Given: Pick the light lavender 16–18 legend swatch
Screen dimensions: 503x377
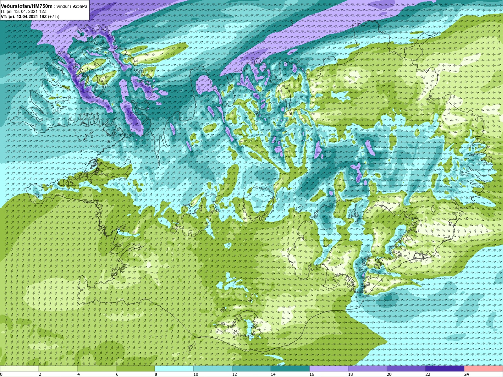Looking at the screenshot, I should [x=329, y=369].
